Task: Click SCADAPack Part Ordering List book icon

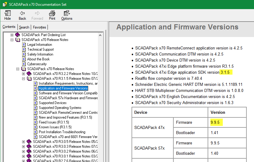Action: point(18,35)
